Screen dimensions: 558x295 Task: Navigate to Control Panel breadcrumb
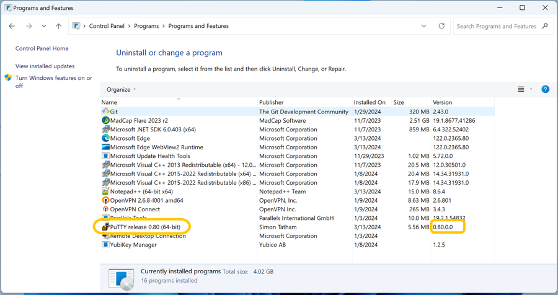(x=107, y=26)
